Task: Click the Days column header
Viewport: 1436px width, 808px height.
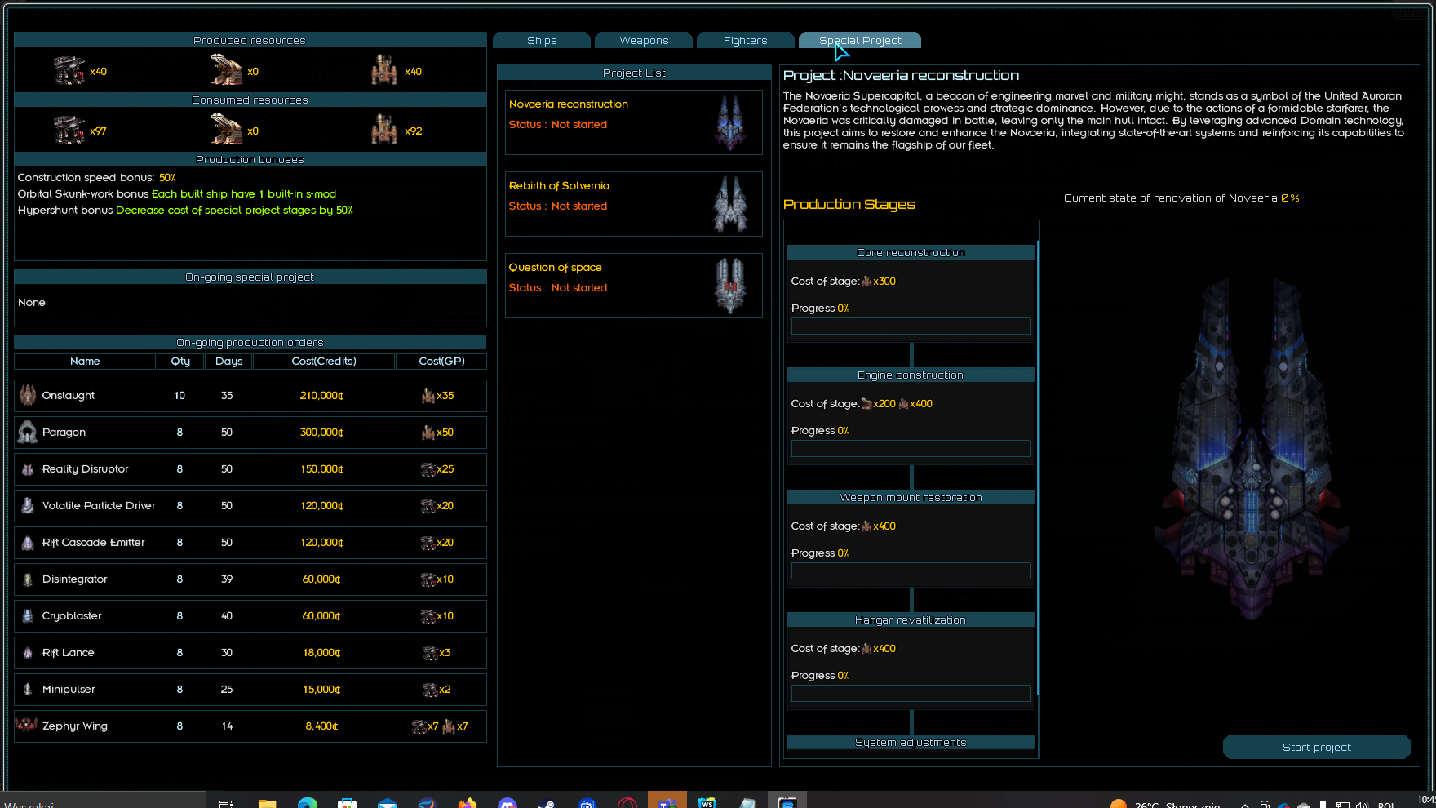Action: (228, 361)
